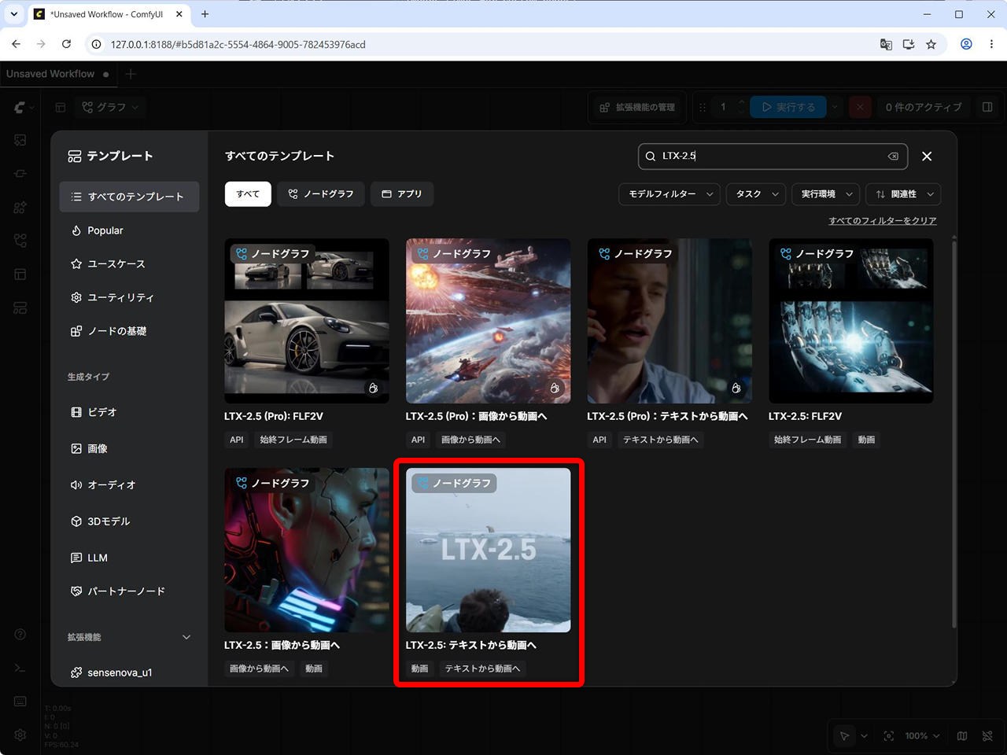This screenshot has width=1007, height=755.
Task: Click the Chrome translate page icon
Action: pyautogui.click(x=886, y=44)
